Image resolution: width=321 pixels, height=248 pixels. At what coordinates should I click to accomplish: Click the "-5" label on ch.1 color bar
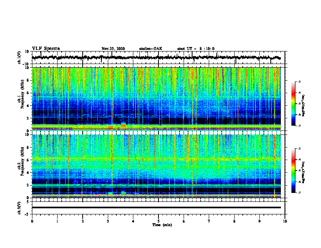(x=299, y=104)
